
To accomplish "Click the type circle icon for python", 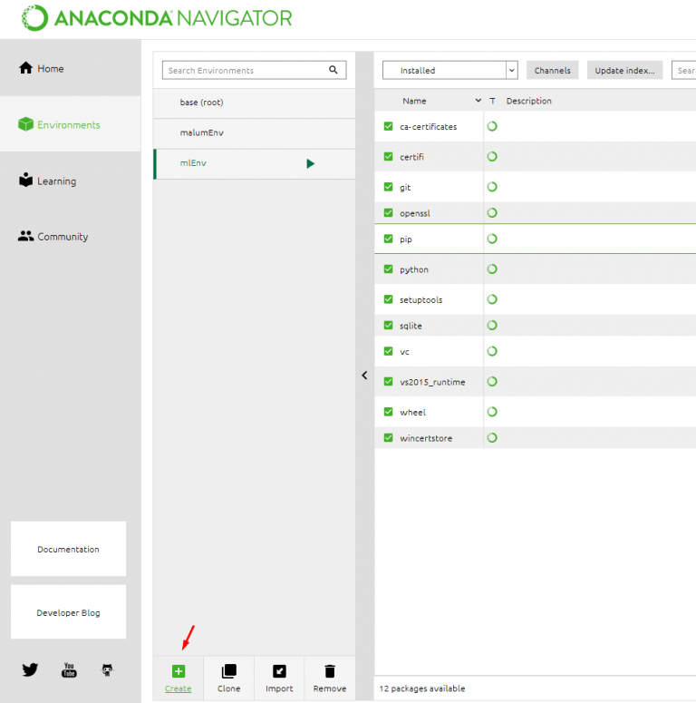I will (492, 269).
